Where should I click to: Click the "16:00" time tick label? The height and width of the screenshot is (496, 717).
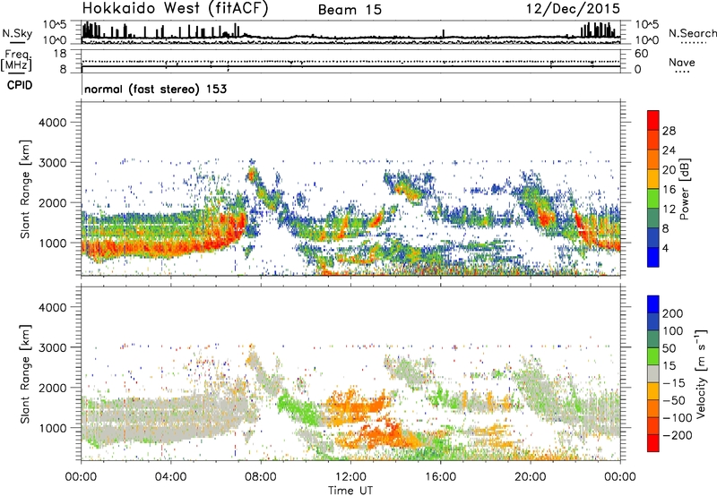[440, 477]
